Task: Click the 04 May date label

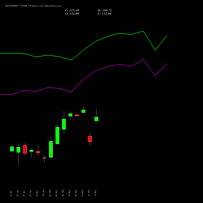Action: point(50,193)
